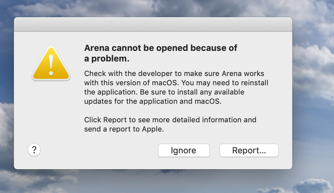Select the "Arena cannot be opened because of" heading line
This screenshot has width=334, height=193.
click(x=160, y=48)
